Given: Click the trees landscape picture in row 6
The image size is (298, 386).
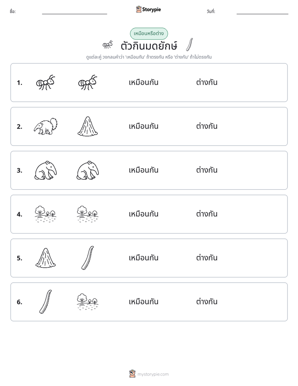Looking at the screenshot, I should tap(88, 302).
